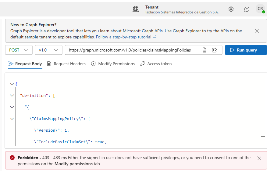Click the Tenant label in header
267x171 pixels.
tap(152, 7)
